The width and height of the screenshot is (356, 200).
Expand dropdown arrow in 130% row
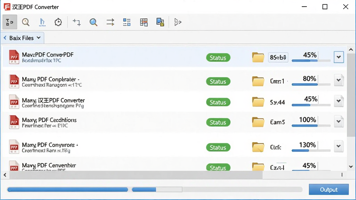click(339, 146)
